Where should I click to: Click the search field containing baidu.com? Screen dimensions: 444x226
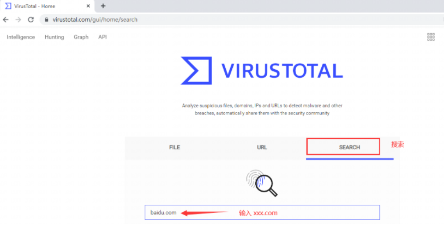262,212
